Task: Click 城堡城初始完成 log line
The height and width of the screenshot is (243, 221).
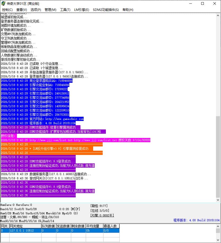Action: click(14, 17)
